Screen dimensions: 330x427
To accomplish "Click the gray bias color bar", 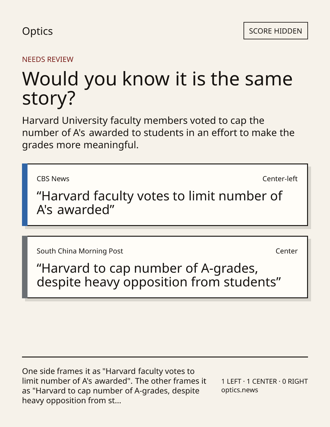I will pyautogui.click(x=25, y=267).
